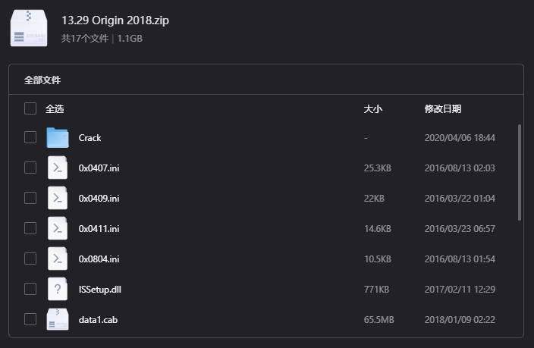This screenshot has width=534, height=348.
Task: Tick the 全选 select-all checkbox
Action: tap(30, 108)
